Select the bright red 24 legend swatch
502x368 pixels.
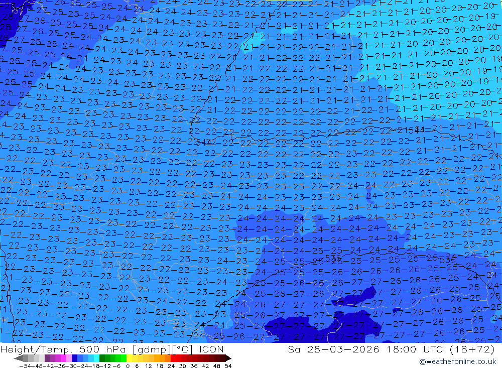coord(173,358)
